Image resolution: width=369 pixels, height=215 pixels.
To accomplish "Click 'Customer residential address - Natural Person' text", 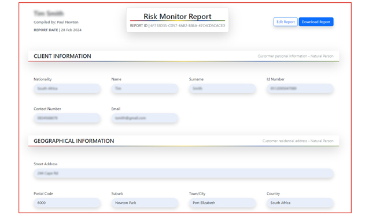I will click(298, 141).
